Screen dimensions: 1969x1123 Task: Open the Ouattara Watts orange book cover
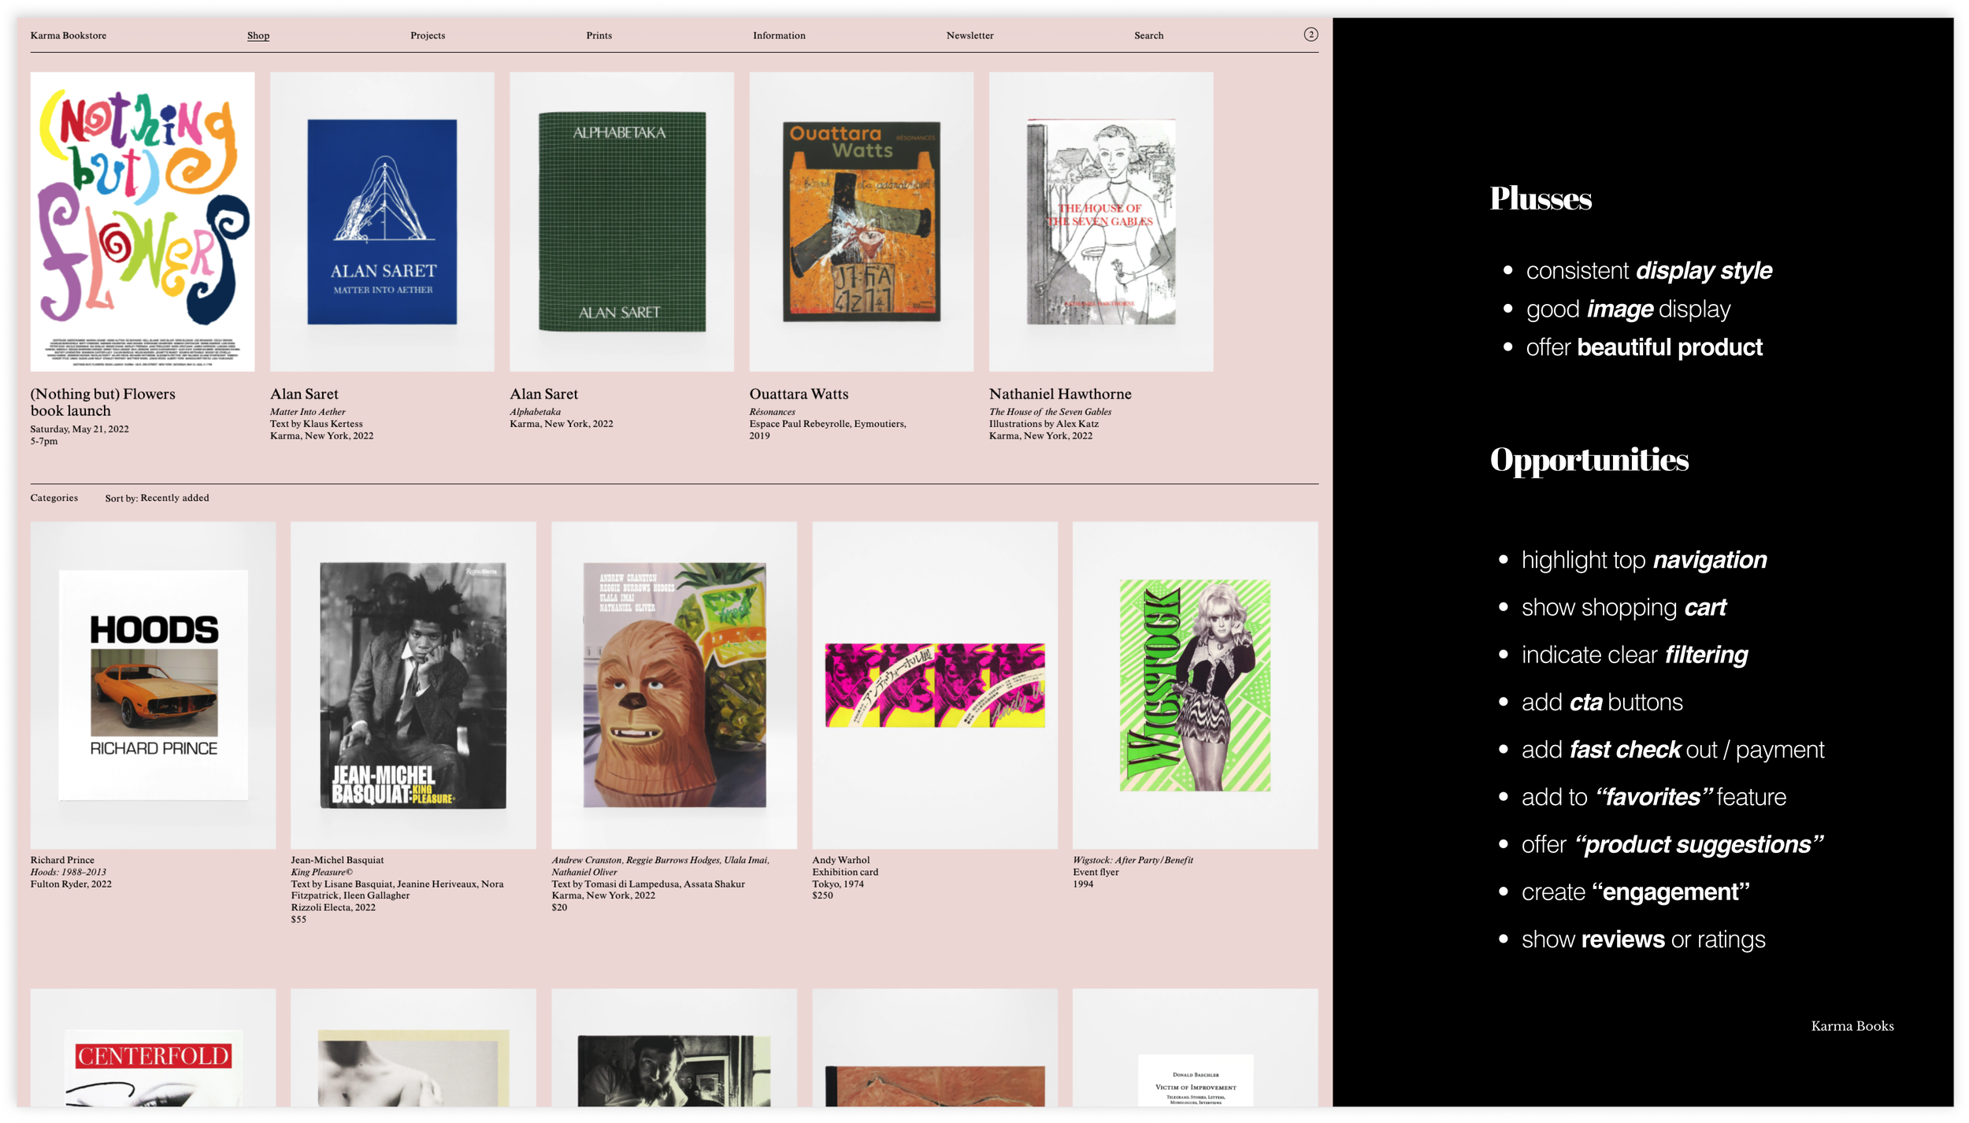861,221
